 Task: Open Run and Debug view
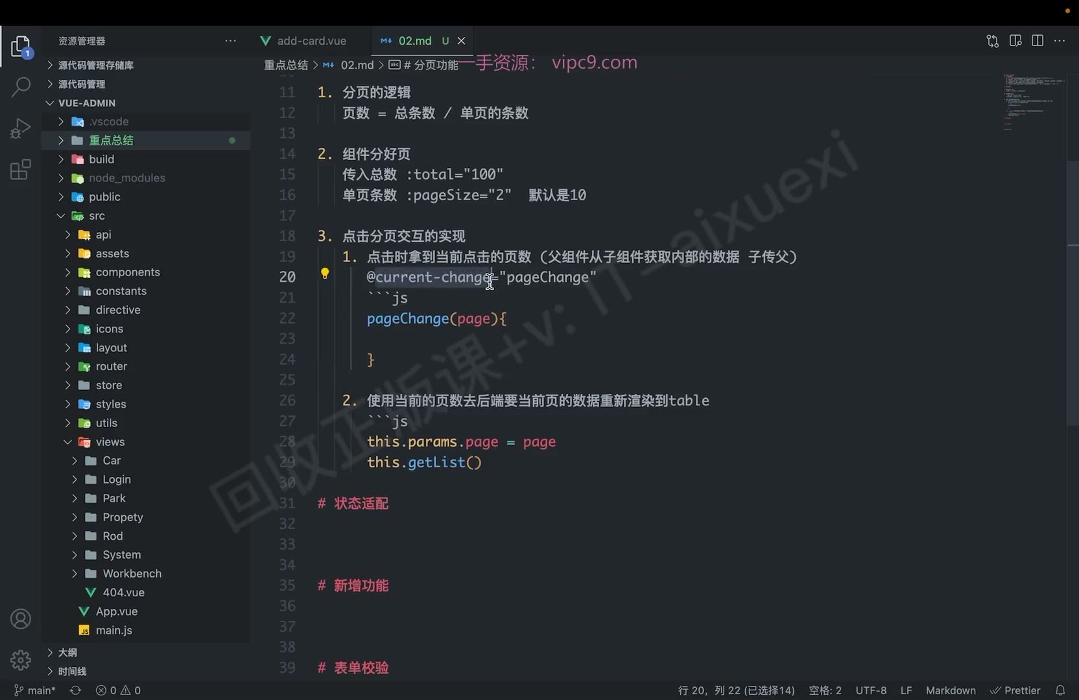click(x=21, y=128)
